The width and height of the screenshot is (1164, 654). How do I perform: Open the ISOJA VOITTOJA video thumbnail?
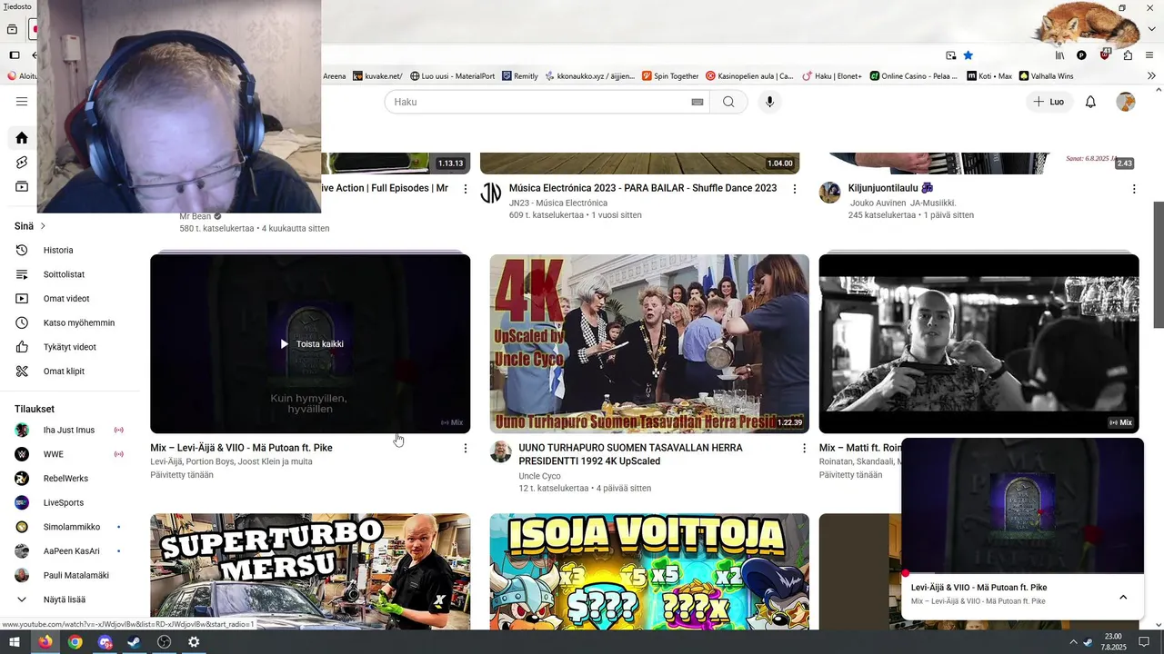click(x=649, y=571)
